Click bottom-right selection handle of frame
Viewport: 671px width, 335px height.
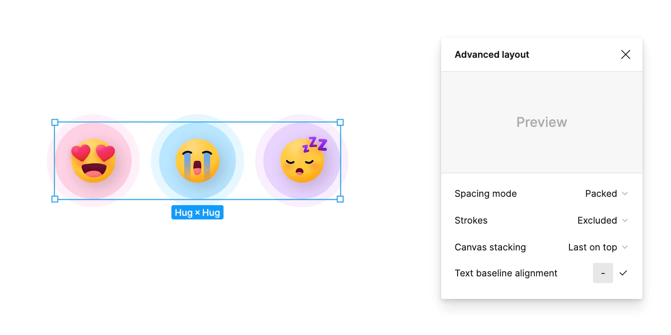click(x=341, y=199)
